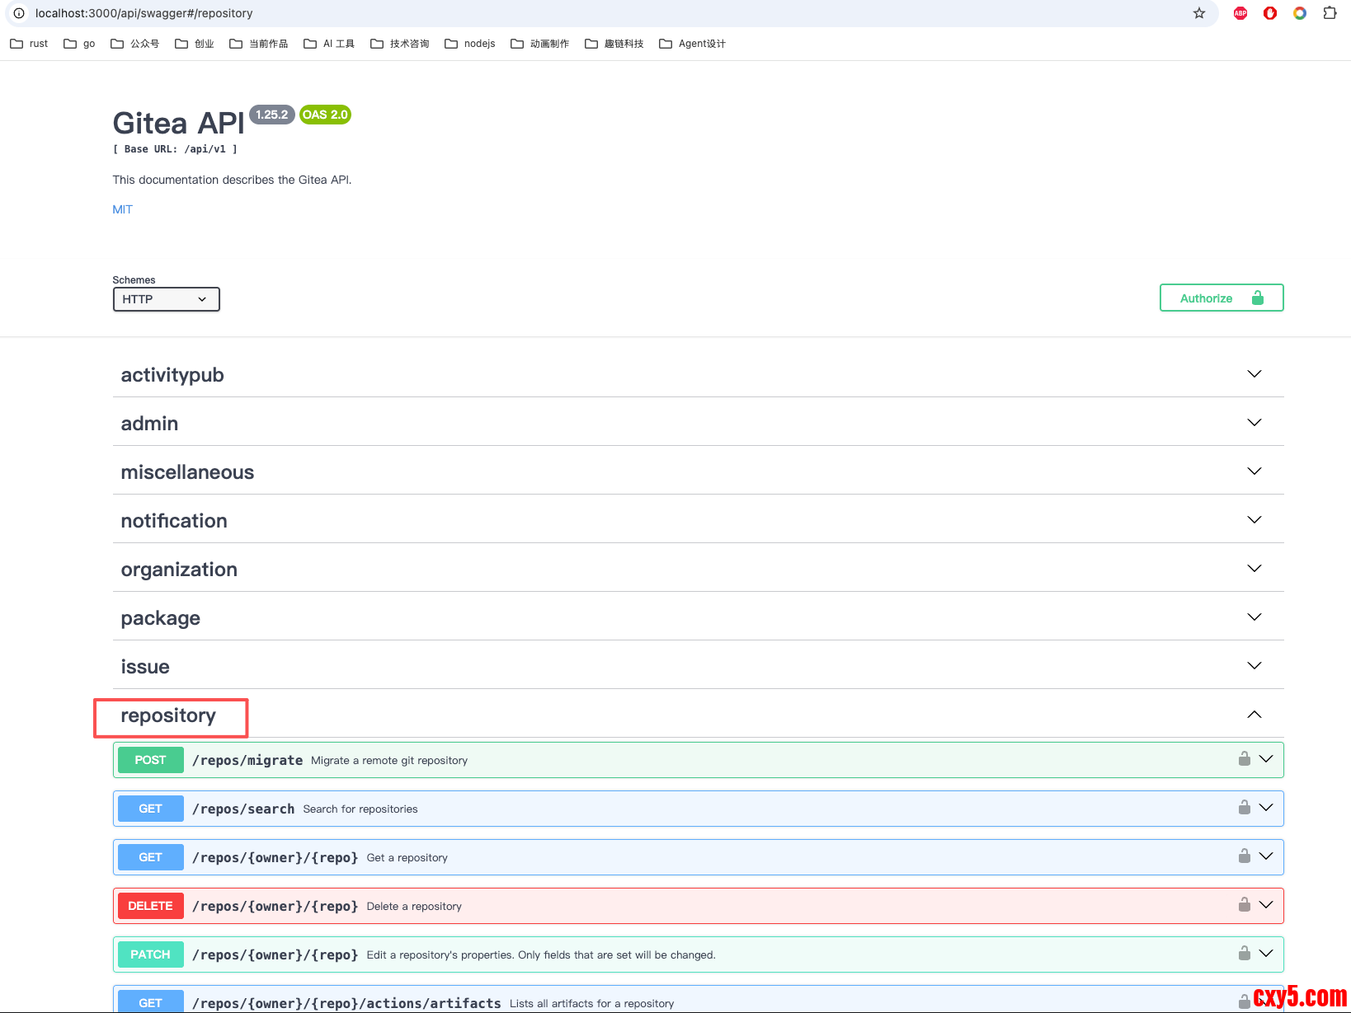This screenshot has height=1013, width=1351.
Task: Click the DELETE method badge for repository
Action: tap(150, 906)
